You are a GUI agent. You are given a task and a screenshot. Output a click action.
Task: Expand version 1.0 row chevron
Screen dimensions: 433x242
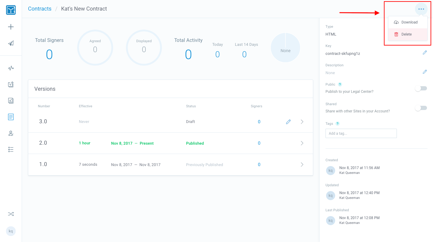302,165
